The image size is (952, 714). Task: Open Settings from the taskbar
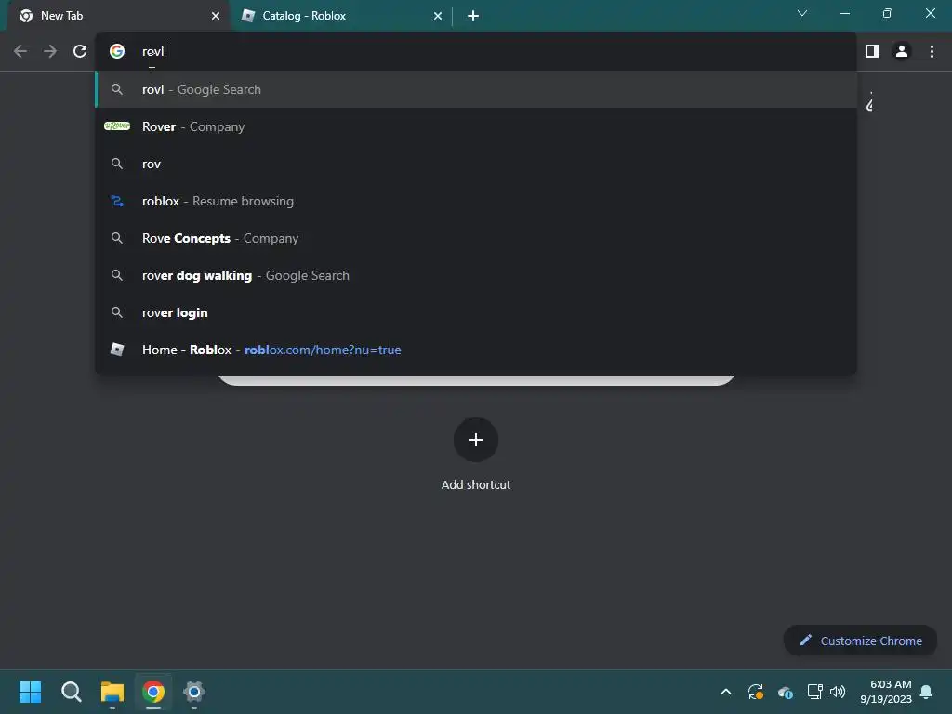[x=194, y=692]
